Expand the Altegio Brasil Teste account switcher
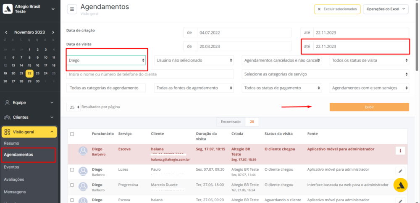The image size is (420, 203). [x=53, y=9]
